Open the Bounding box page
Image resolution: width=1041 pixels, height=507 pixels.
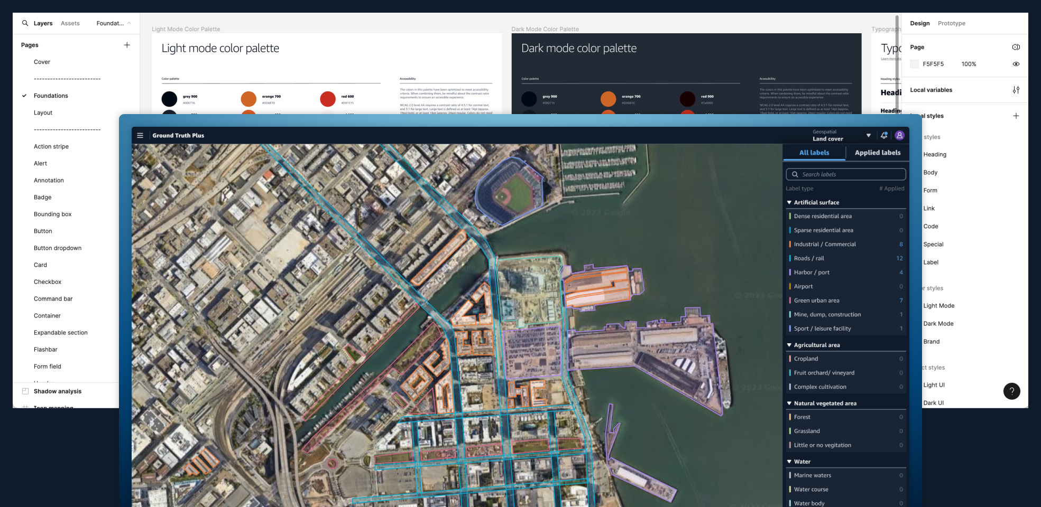click(x=52, y=214)
